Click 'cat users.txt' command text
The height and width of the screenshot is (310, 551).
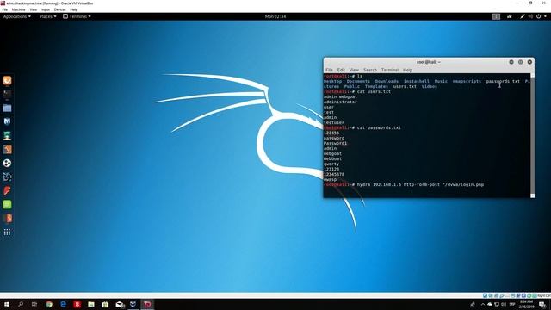click(374, 92)
